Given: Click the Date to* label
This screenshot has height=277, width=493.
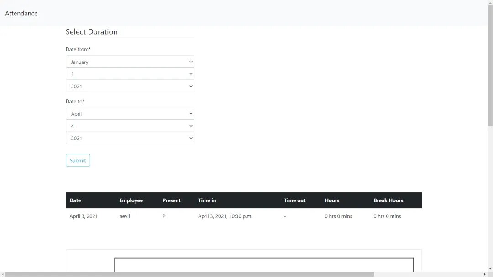Looking at the screenshot, I should (75, 101).
